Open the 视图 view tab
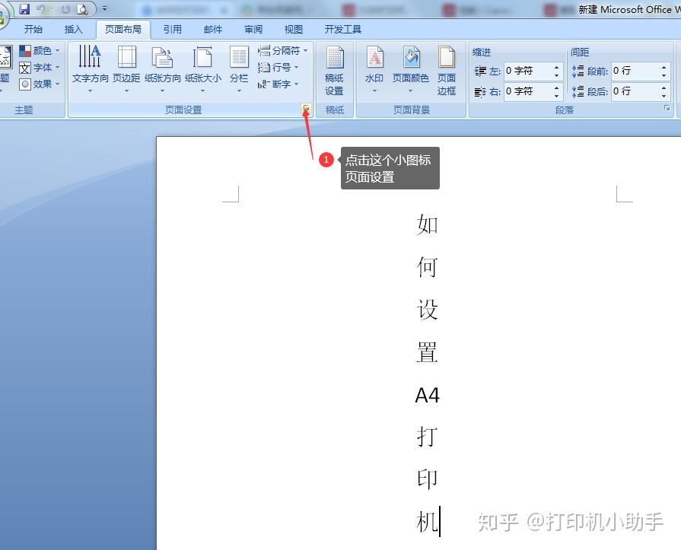This screenshot has width=681, height=550. [x=294, y=29]
